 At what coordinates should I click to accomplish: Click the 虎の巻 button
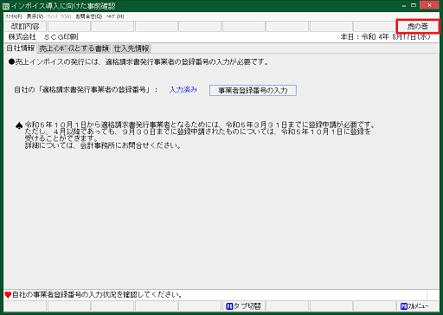[418, 27]
